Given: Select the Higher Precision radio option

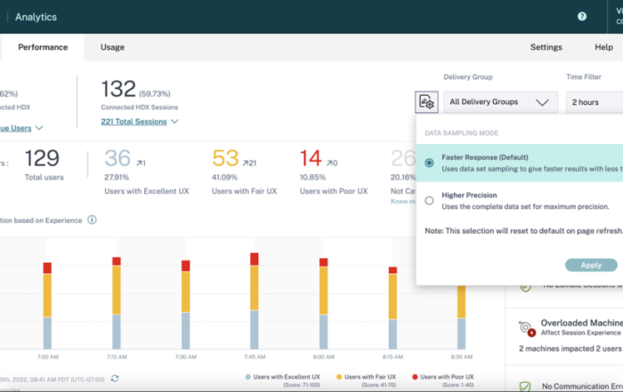Looking at the screenshot, I should click(430, 200).
